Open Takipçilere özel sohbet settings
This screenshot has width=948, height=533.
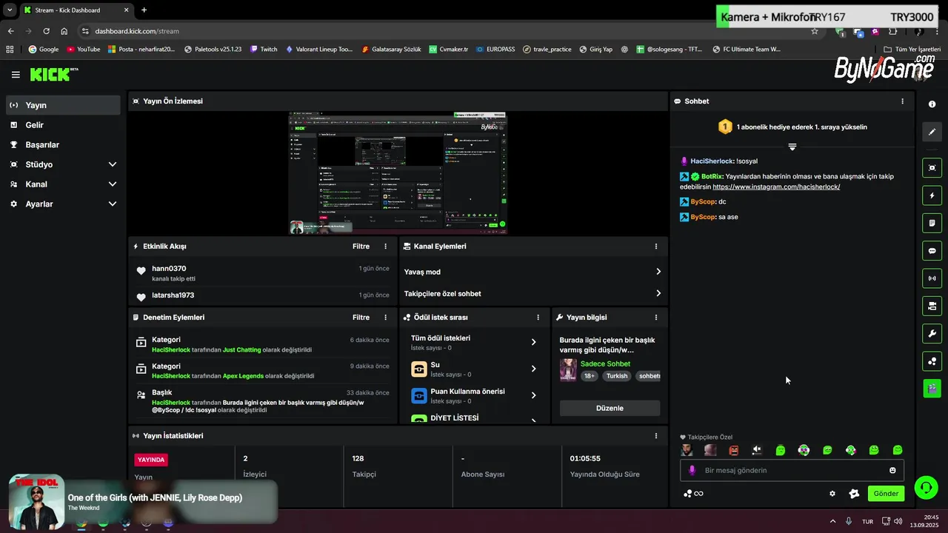533,294
